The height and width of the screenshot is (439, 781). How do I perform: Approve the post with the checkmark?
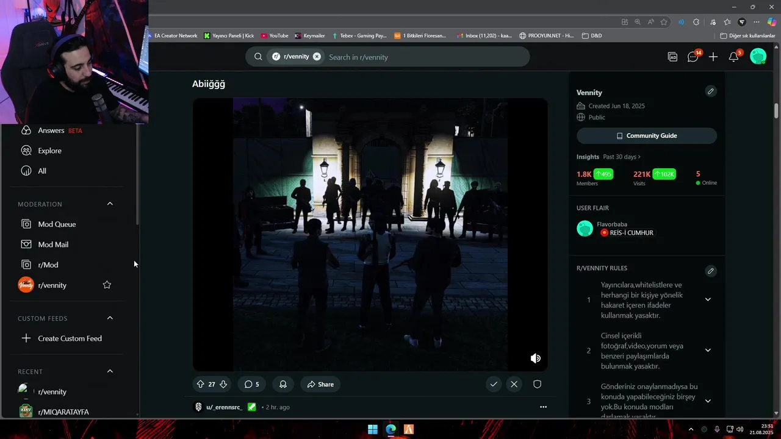coord(494,384)
